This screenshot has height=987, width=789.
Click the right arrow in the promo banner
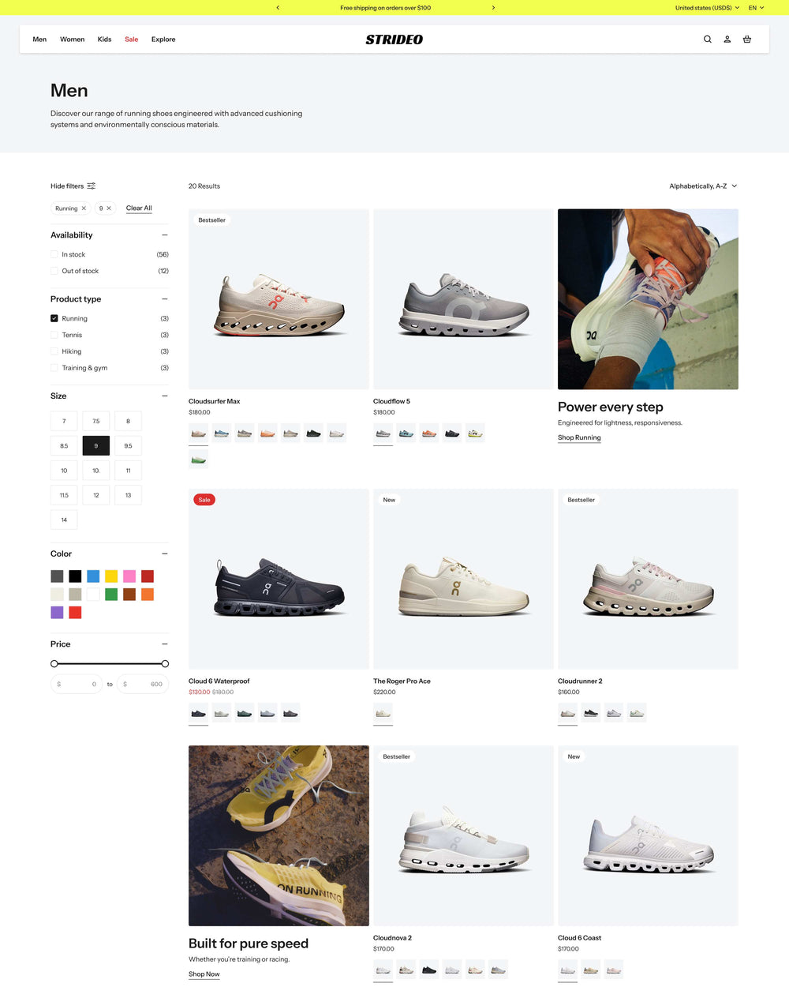click(494, 7)
